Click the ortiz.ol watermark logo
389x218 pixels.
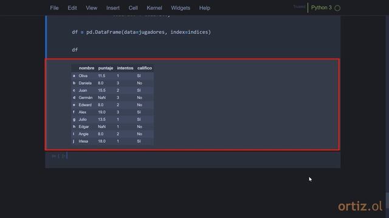360,206
